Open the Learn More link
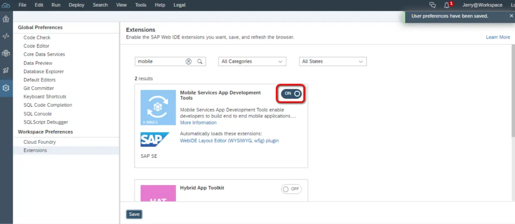The width and height of the screenshot is (515, 224). point(498,37)
